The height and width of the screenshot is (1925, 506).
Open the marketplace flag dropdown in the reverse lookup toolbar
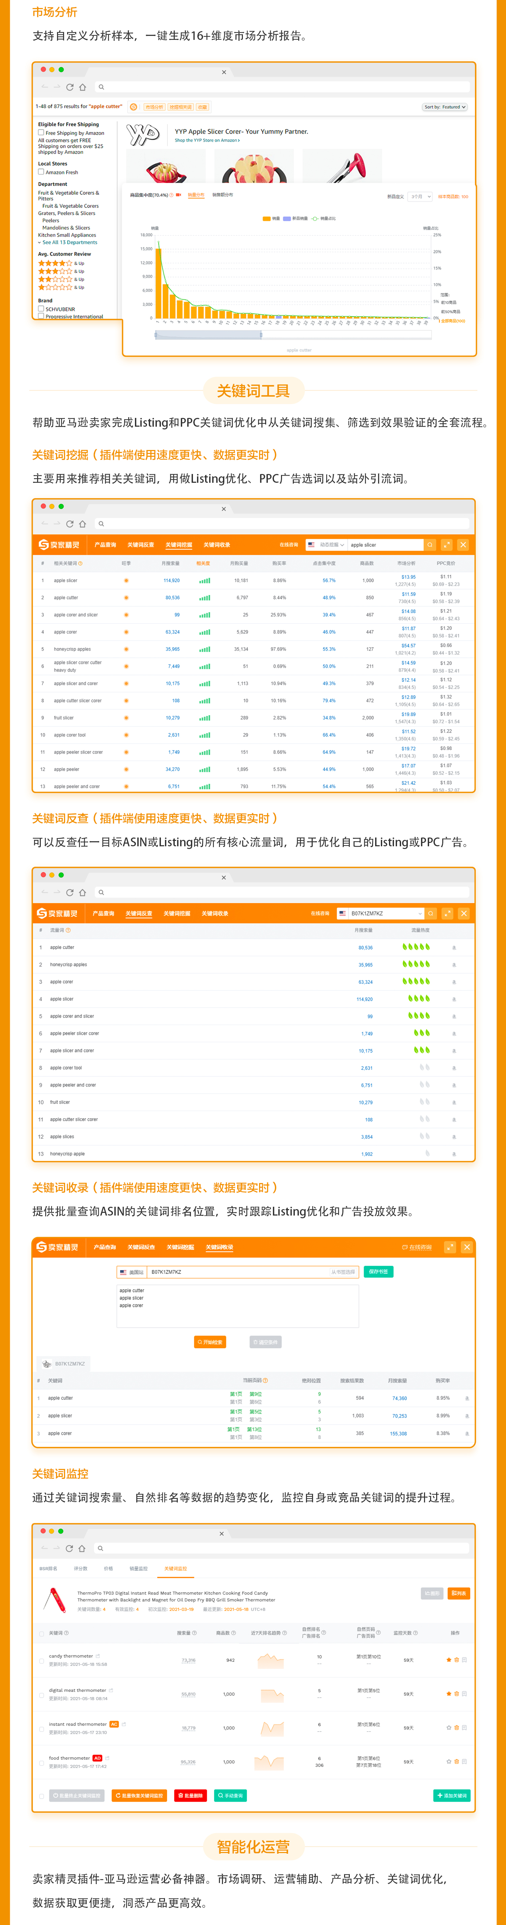click(x=342, y=913)
